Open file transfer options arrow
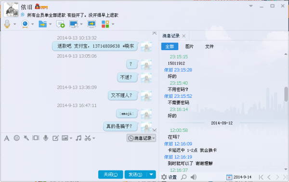Image resolution: width=289 pixels, height=182 pixels. pos(50,24)
